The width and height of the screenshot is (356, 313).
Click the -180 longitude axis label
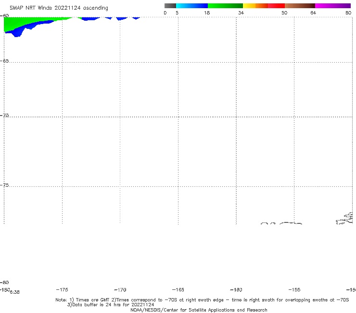click(x=5, y=289)
